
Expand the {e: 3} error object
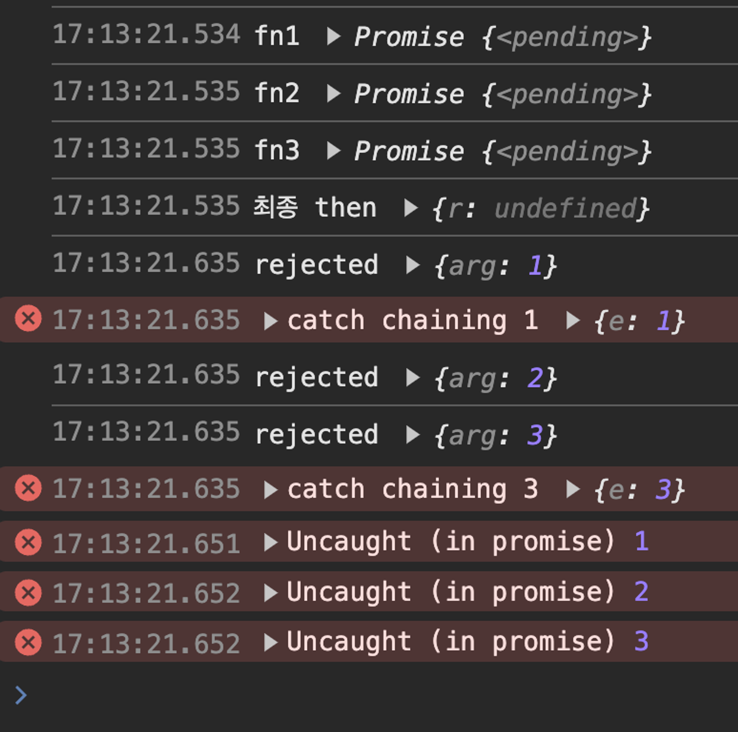click(x=573, y=489)
